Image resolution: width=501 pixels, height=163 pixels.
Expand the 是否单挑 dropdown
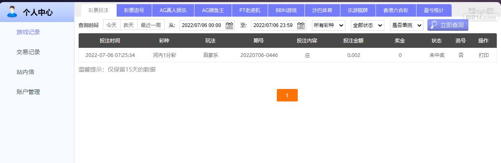[x=407, y=25]
